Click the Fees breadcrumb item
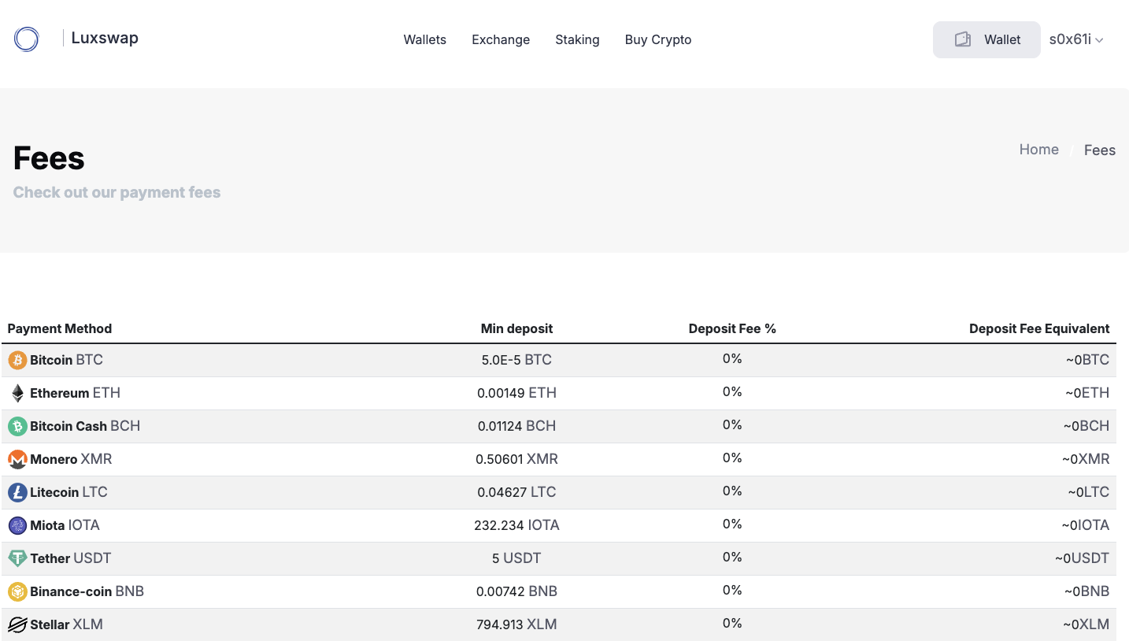Image resolution: width=1129 pixels, height=641 pixels. tap(1099, 150)
